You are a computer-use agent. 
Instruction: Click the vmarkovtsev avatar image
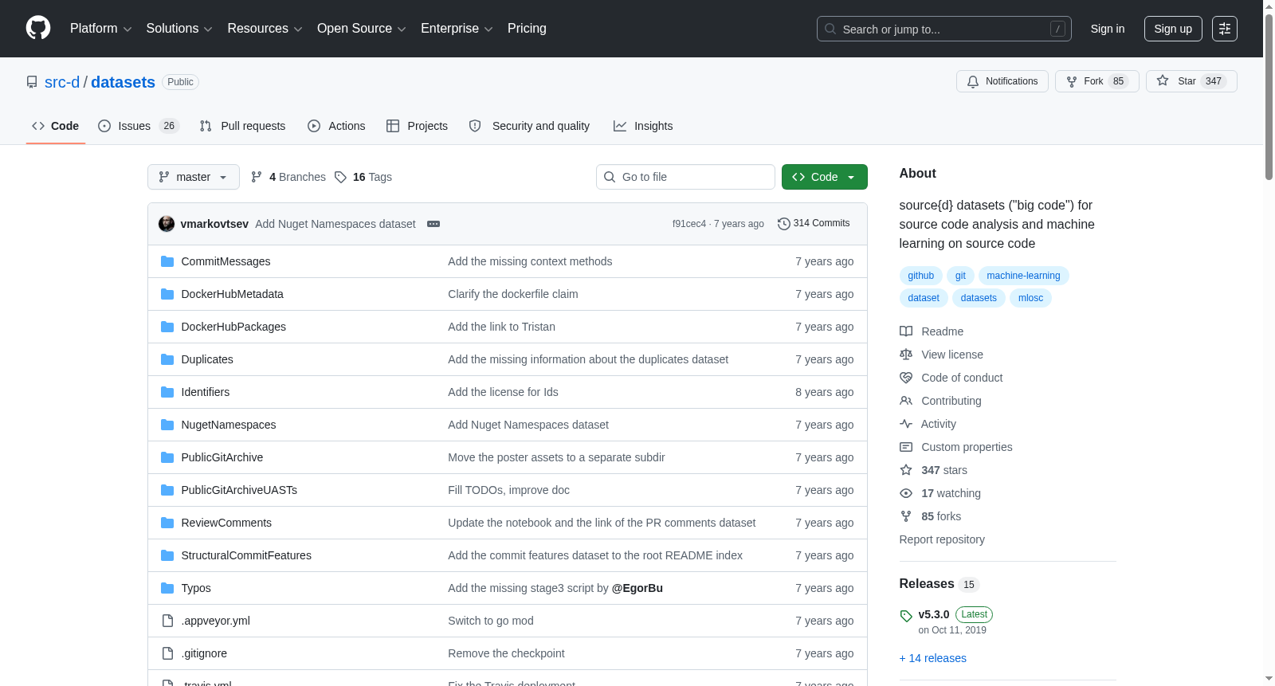point(167,224)
